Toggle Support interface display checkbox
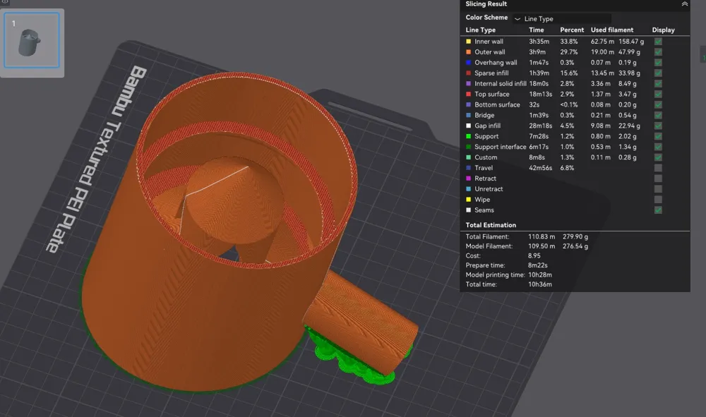This screenshot has height=417, width=706. click(x=658, y=147)
